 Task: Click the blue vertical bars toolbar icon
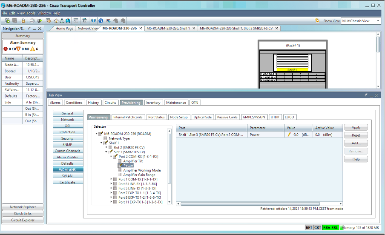coord(93,21)
